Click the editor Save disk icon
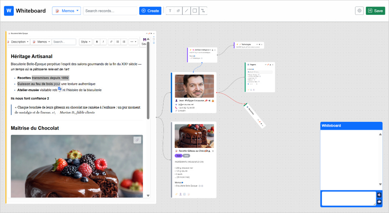 tap(144, 40)
